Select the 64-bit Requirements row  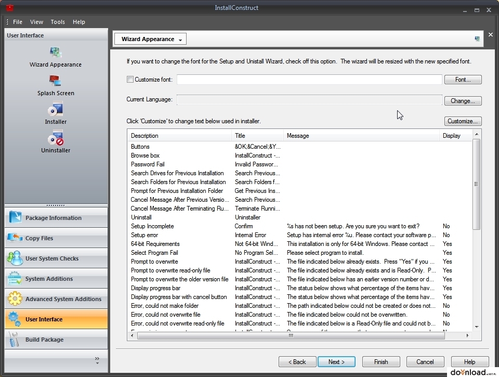[x=300, y=244]
